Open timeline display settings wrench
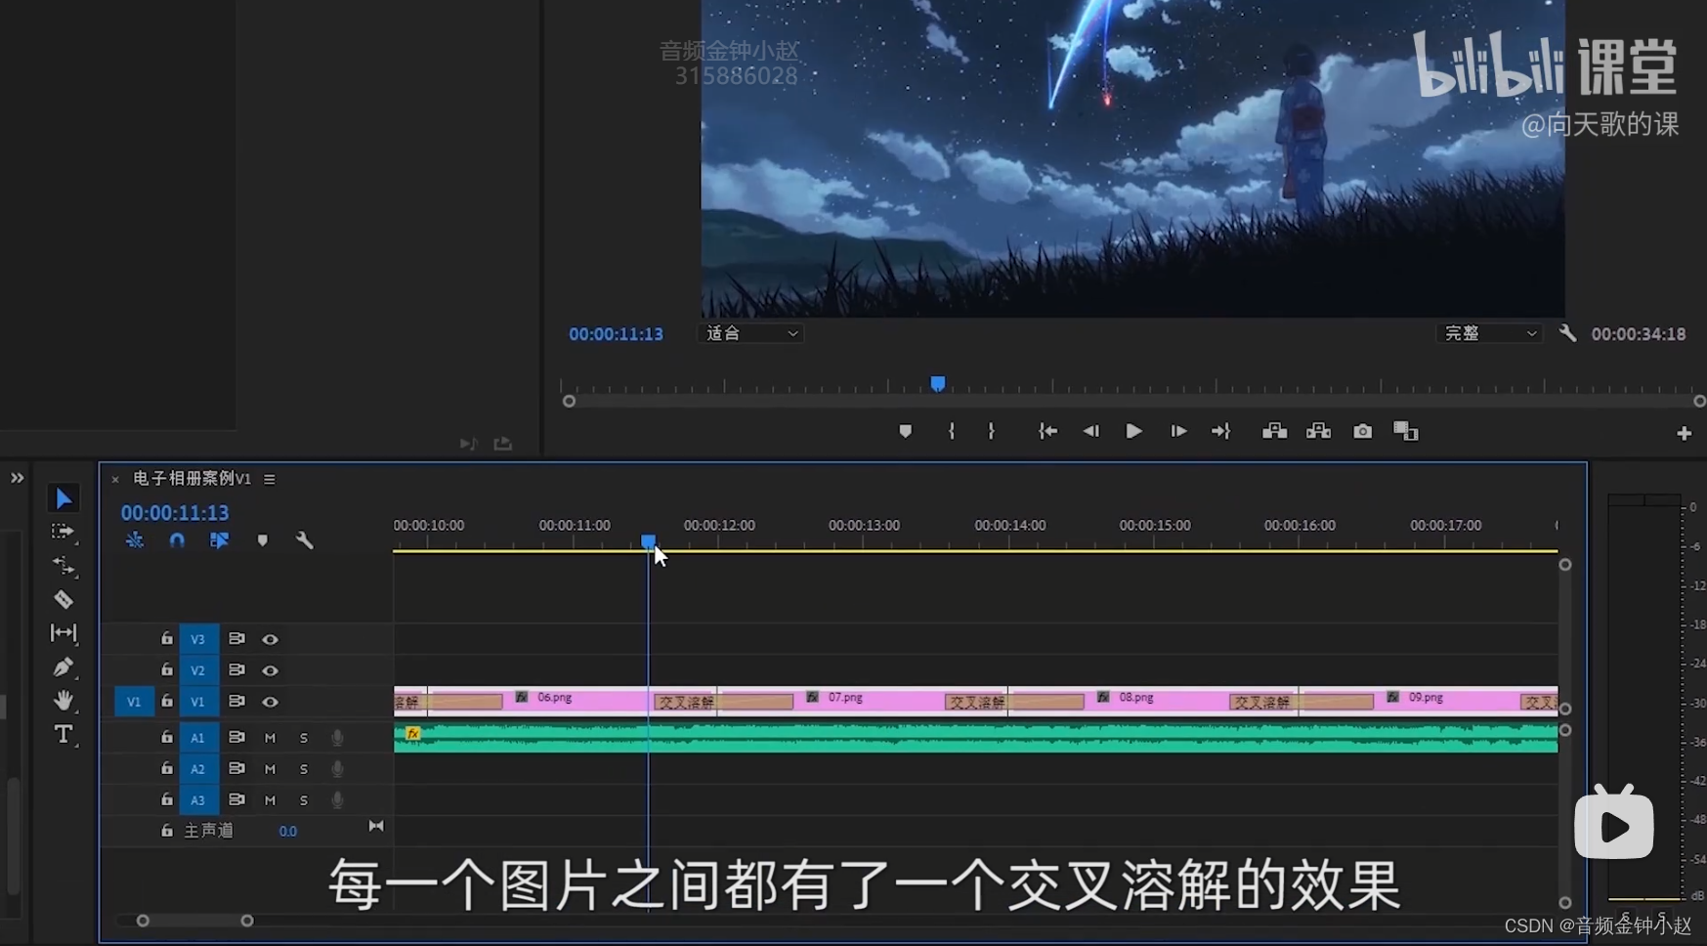The height and width of the screenshot is (946, 1707). click(304, 539)
